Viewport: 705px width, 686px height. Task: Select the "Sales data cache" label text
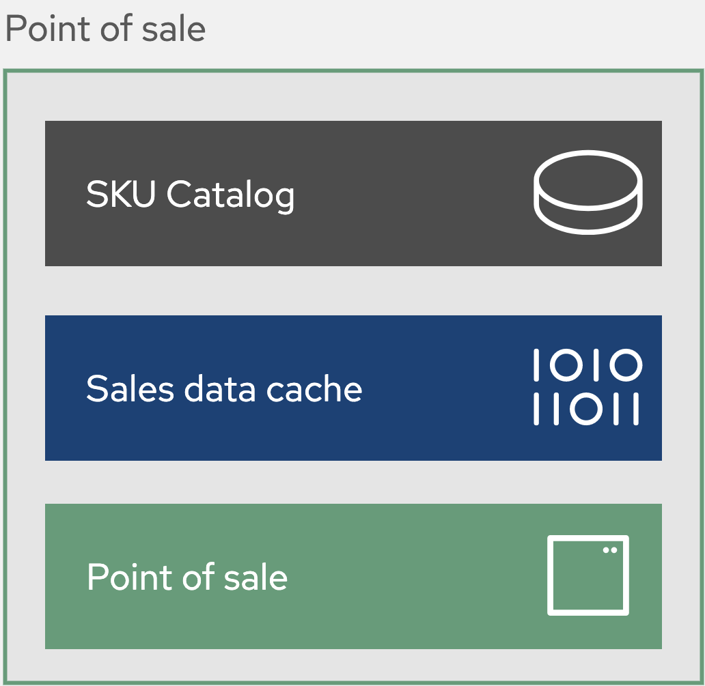coord(223,388)
